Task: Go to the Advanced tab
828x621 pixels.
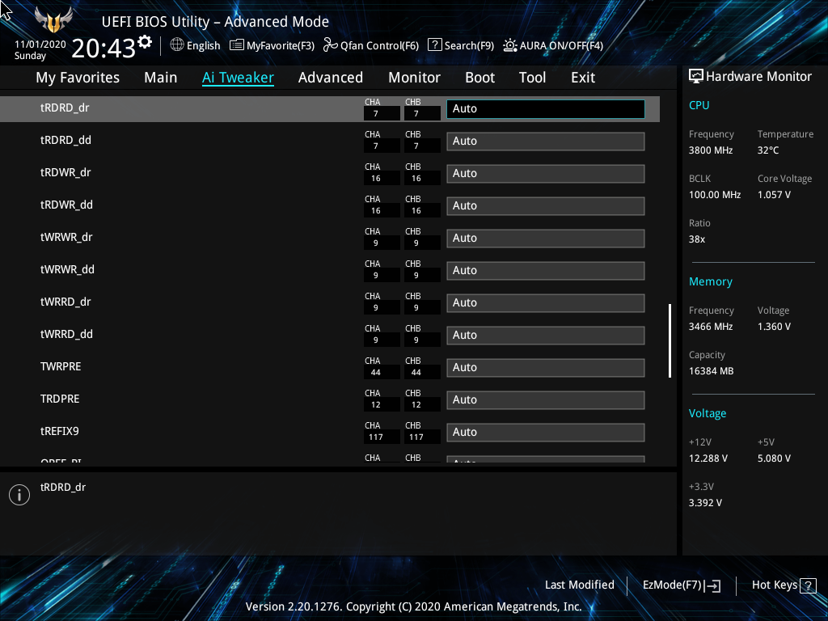Action: [x=331, y=78]
